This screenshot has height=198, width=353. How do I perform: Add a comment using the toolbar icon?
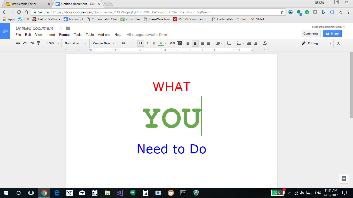coord(179,43)
